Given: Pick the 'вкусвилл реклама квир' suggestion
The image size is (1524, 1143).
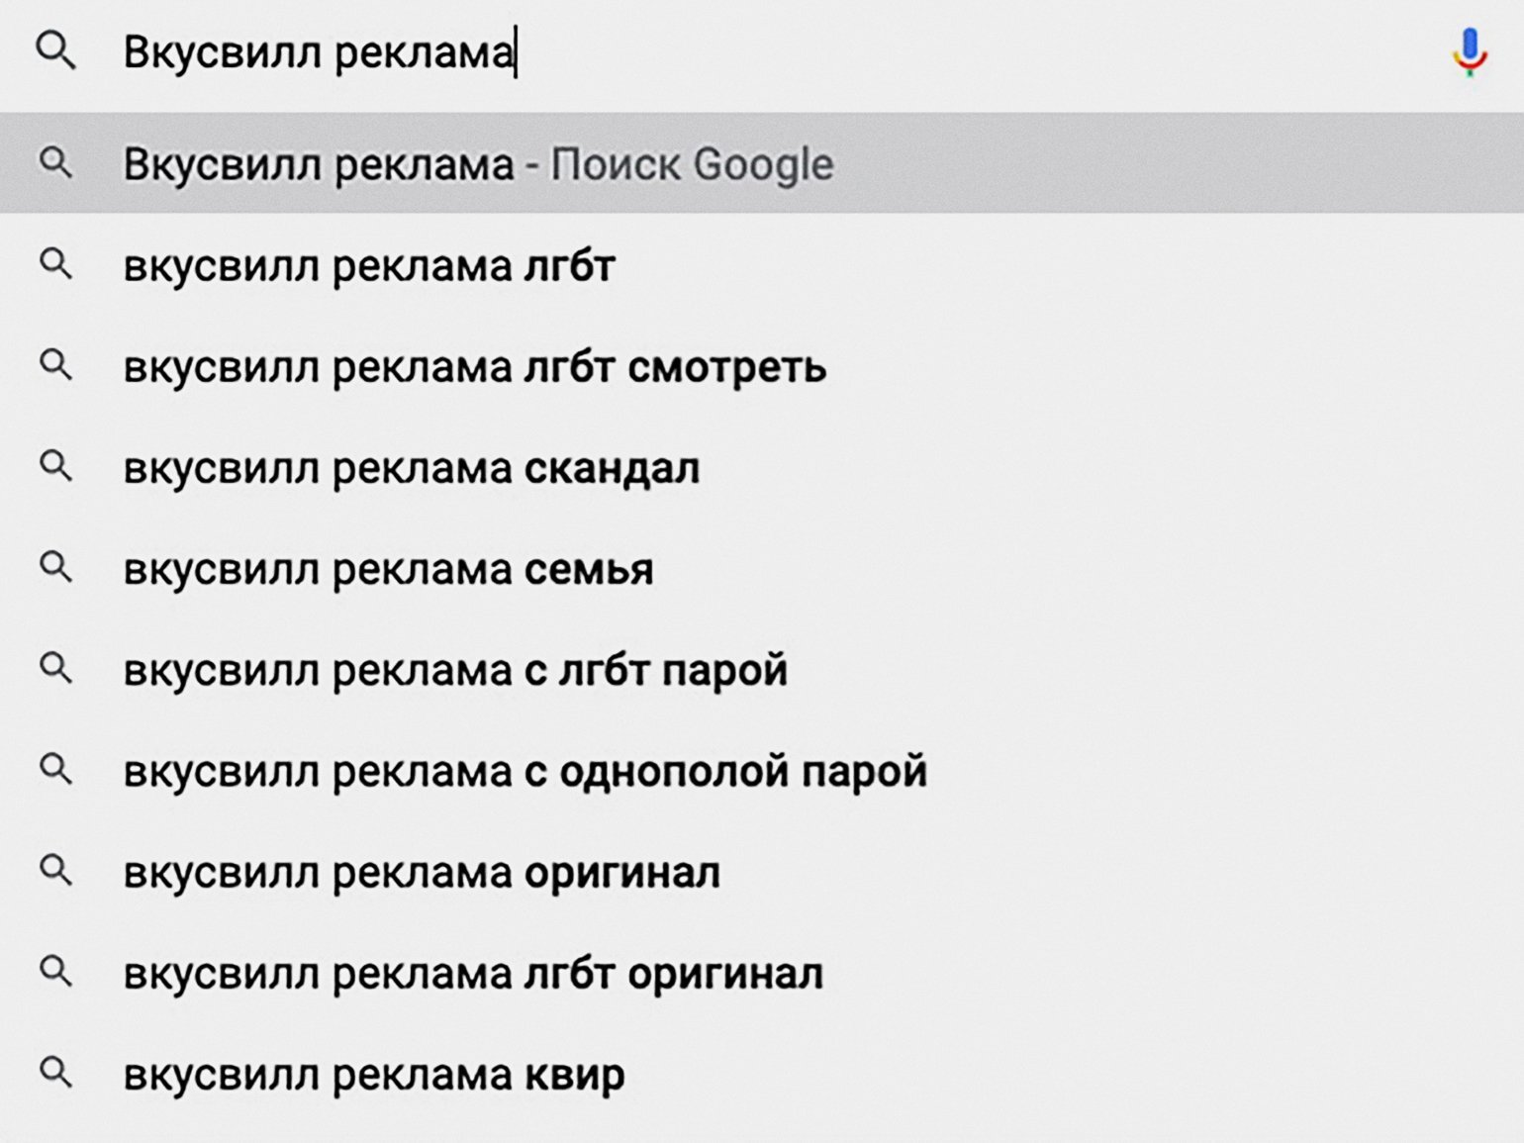Looking at the screenshot, I should (x=762, y=1074).
